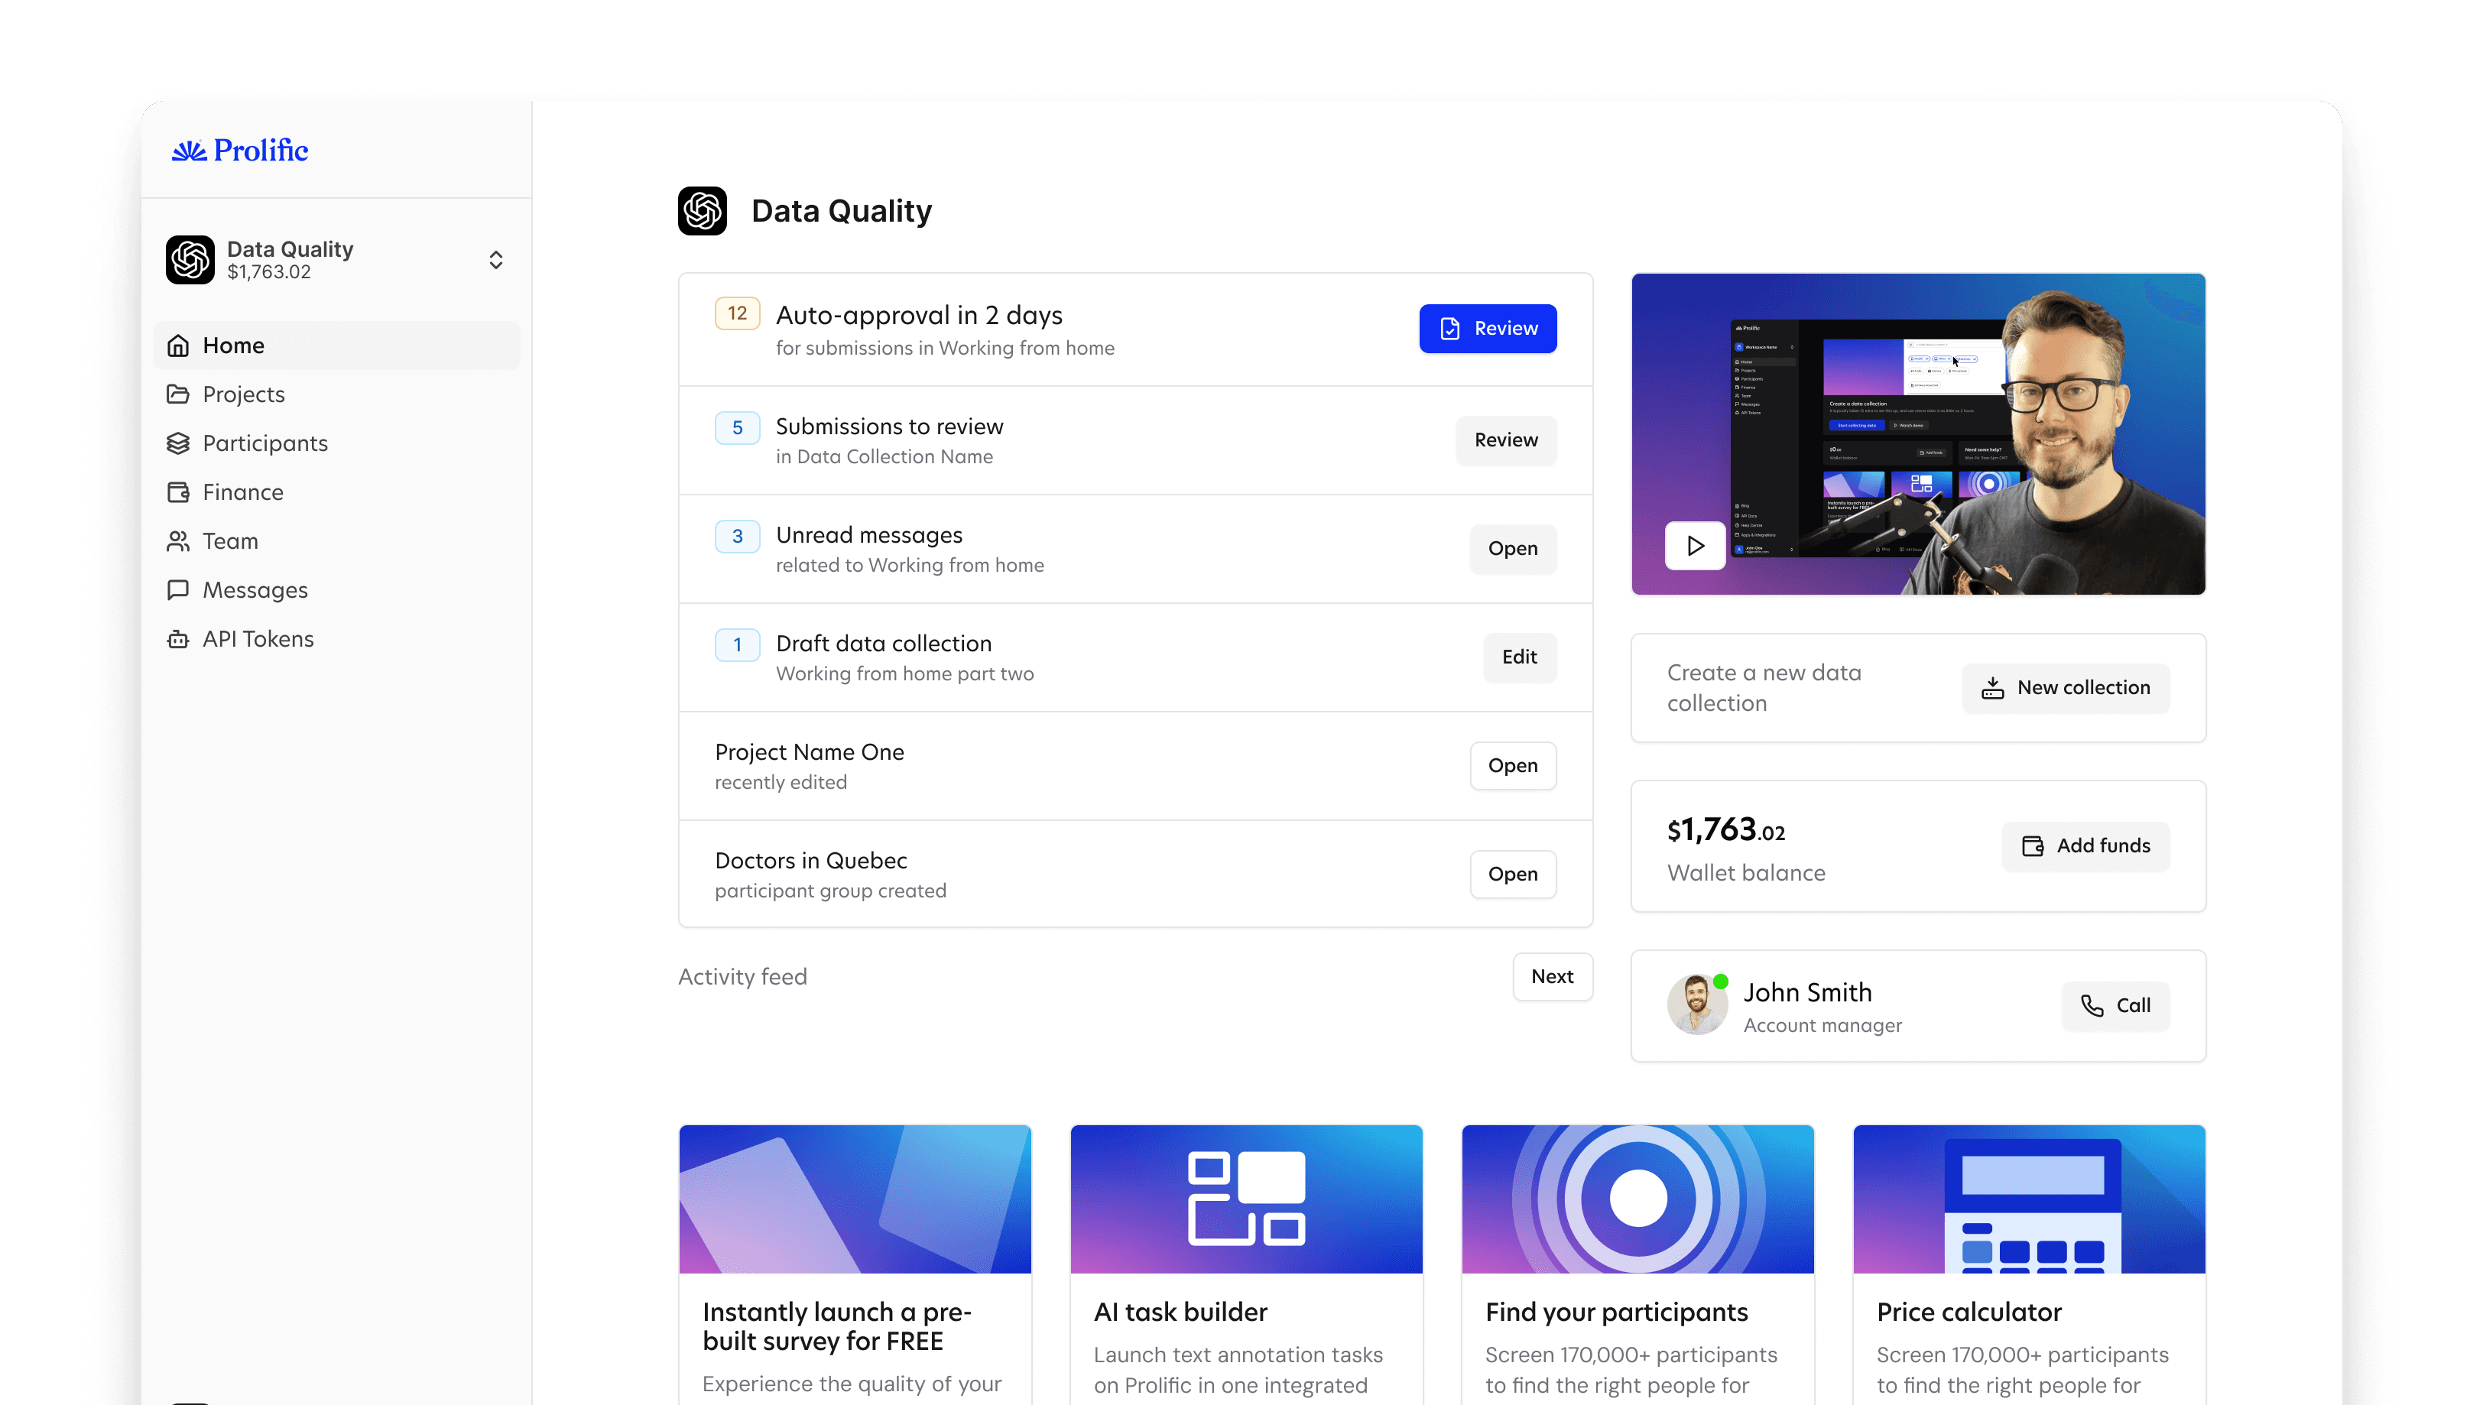Click the phone icon on the Call button
Image resolution: width=2483 pixels, height=1405 pixels.
(x=2089, y=1005)
